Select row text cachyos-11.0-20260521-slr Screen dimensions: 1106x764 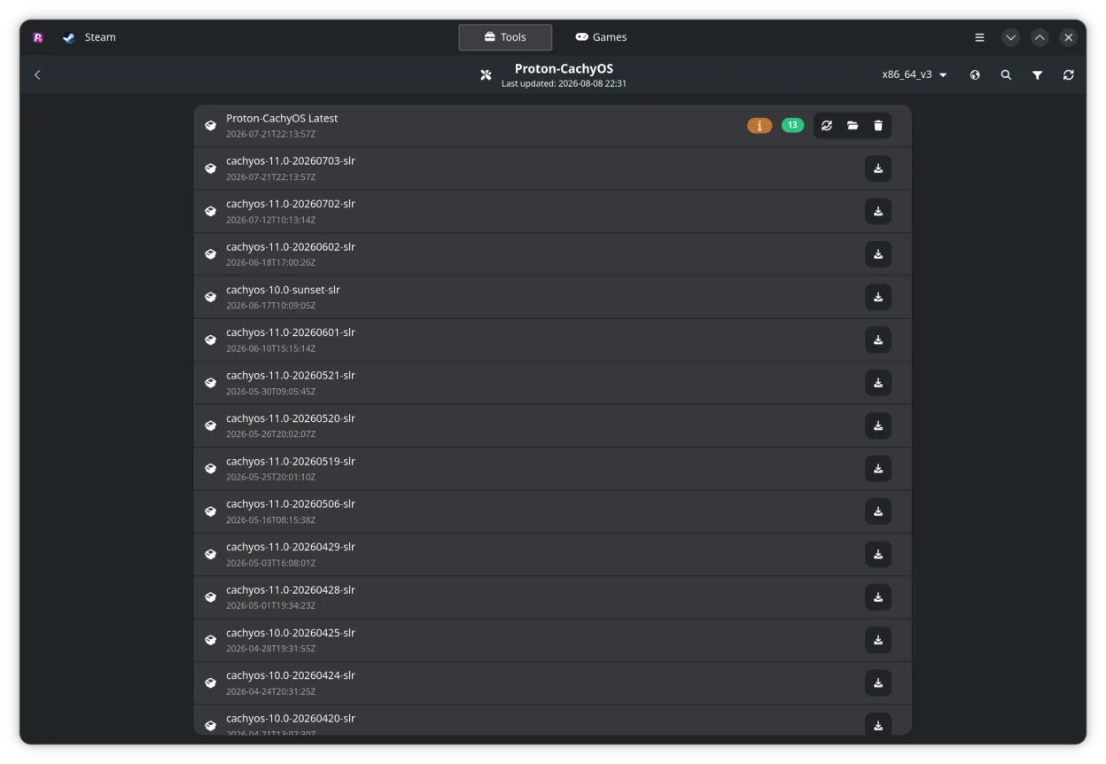click(x=291, y=375)
